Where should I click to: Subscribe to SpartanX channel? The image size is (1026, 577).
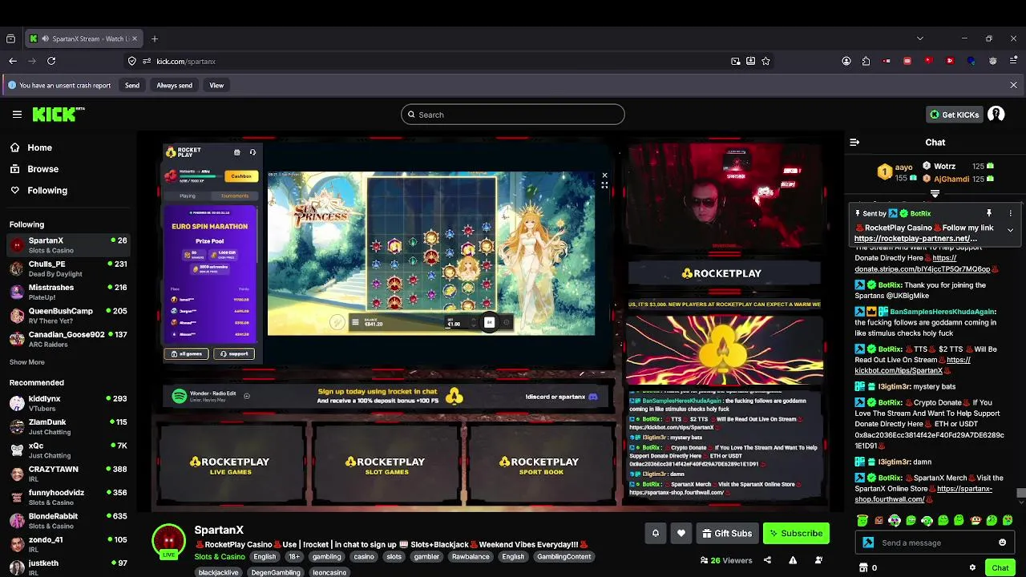[796, 533]
